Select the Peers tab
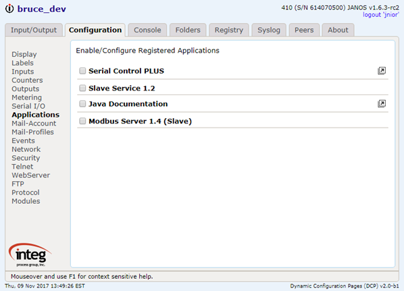Image resolution: width=404 pixels, height=291 pixels. [304, 30]
